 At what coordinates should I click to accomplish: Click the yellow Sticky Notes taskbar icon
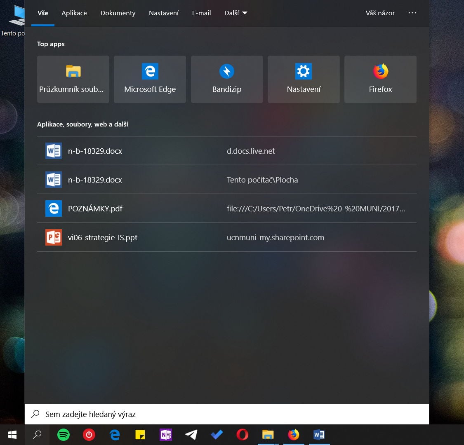(140, 435)
